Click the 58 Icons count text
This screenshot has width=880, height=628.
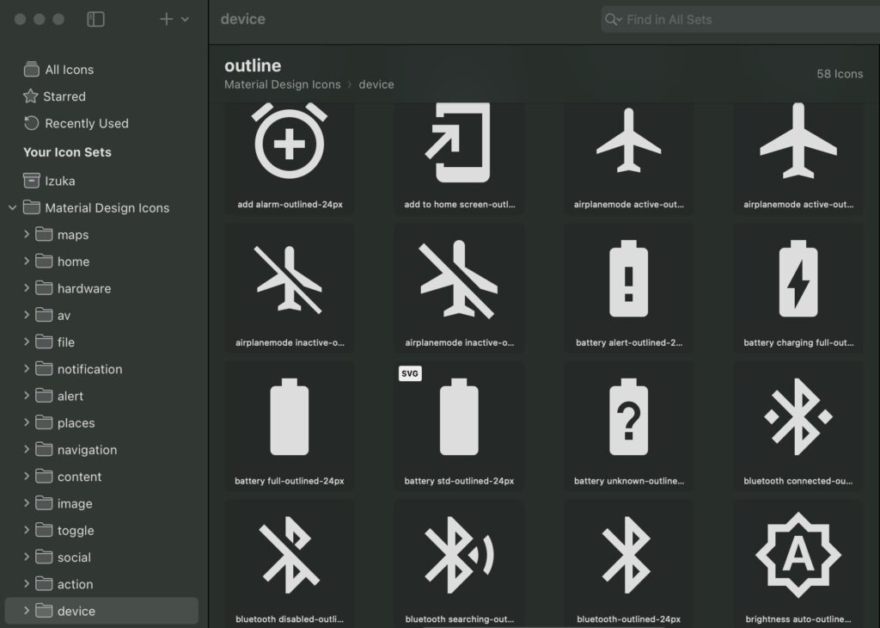click(x=840, y=74)
